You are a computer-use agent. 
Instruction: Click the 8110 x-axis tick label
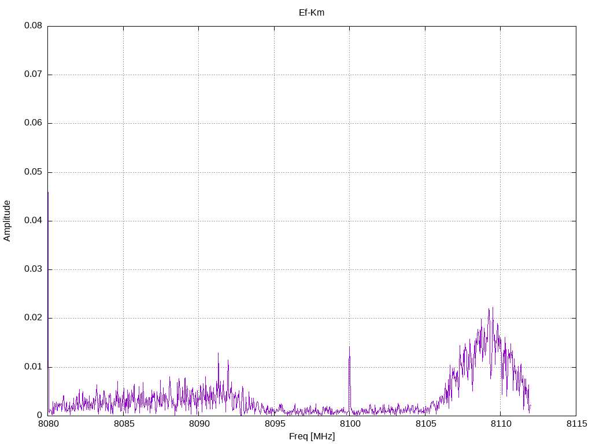click(x=501, y=424)
